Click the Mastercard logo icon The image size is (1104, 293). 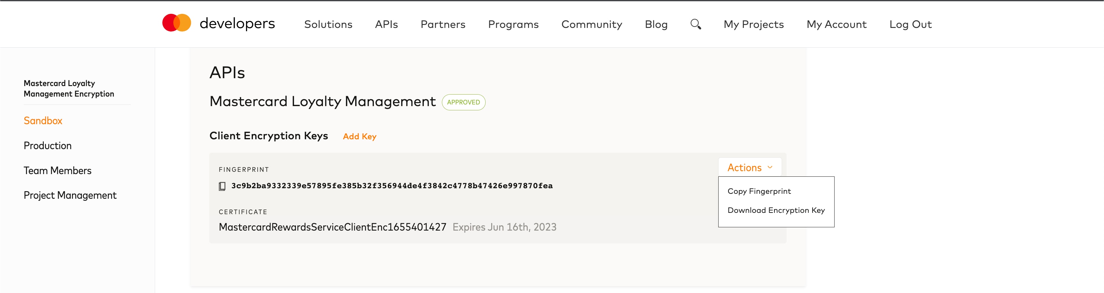pos(176,23)
